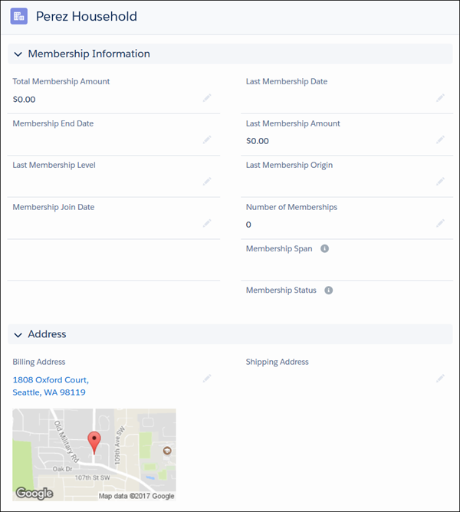Screen dimensions: 460x512
Task: Click the Total Membership Amount $0.00 value
Action: click(25, 100)
